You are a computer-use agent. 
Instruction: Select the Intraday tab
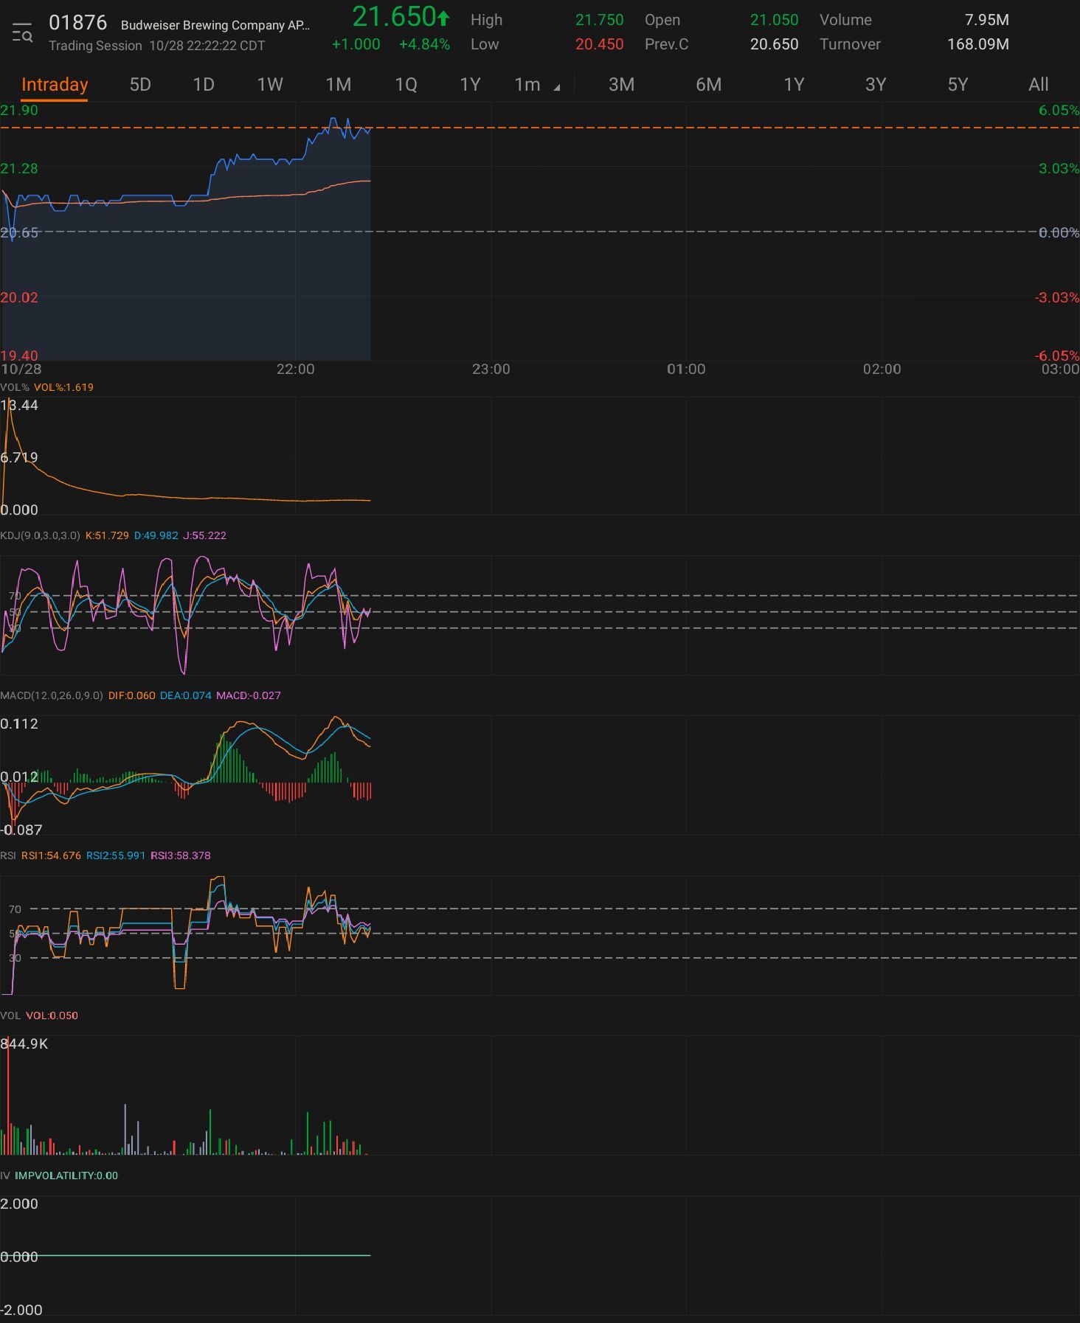[x=55, y=85]
